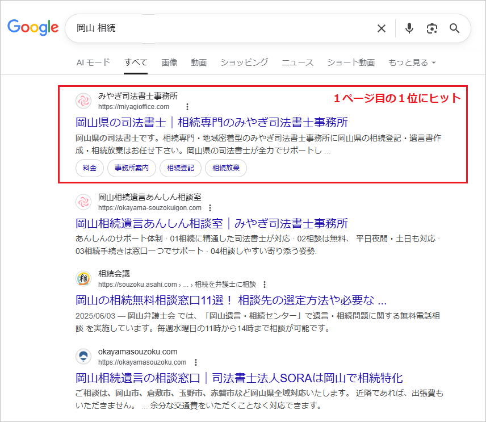The width and height of the screenshot is (486, 422).
Task: Switch to the 画像 tab
Action: click(169, 62)
